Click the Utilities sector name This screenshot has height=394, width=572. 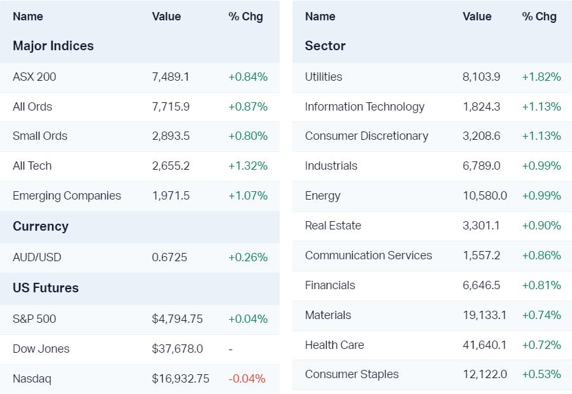coord(323,77)
